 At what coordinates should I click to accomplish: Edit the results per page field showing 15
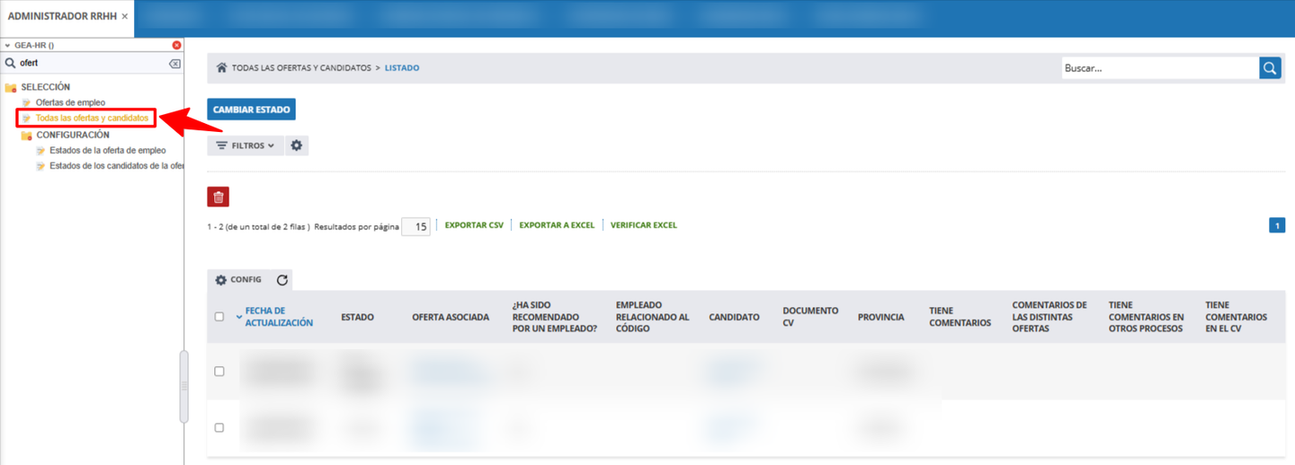[415, 227]
